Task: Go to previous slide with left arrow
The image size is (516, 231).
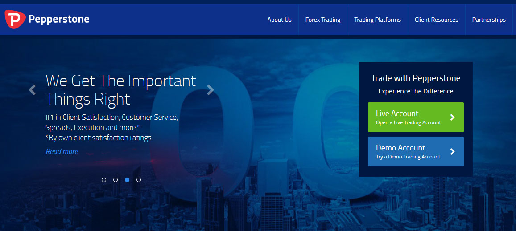Action: (32, 90)
